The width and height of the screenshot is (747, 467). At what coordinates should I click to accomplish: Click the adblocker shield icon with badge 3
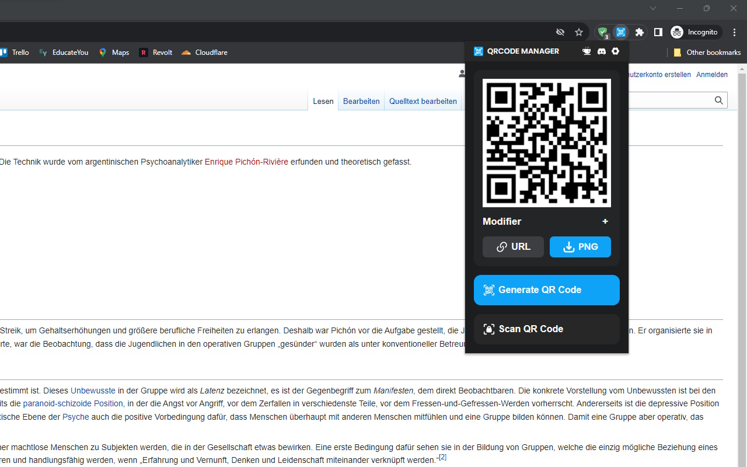602,32
